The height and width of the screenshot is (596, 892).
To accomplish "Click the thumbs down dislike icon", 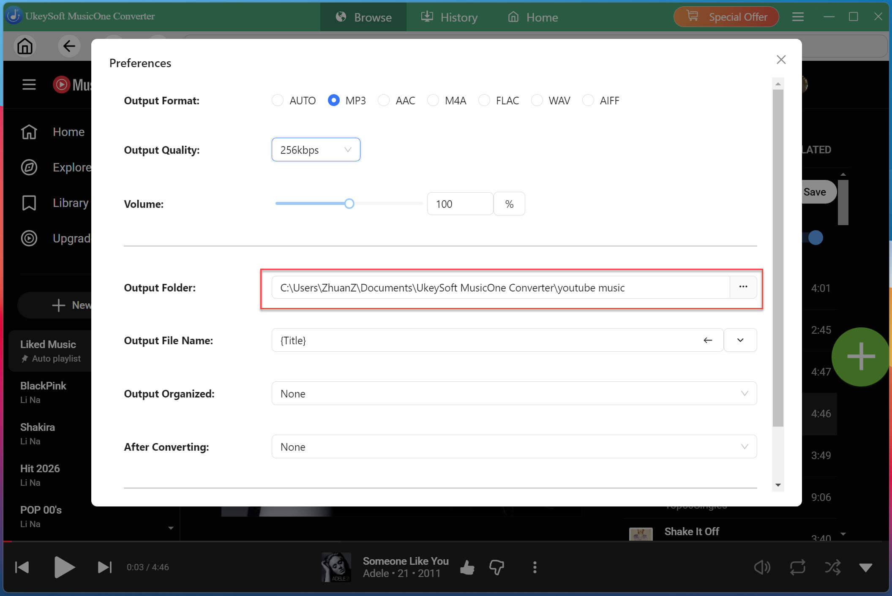I will [496, 567].
